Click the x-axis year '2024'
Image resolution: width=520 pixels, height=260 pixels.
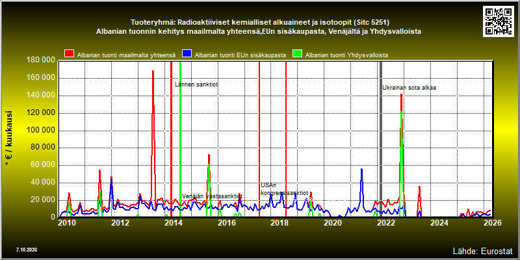point(440,223)
